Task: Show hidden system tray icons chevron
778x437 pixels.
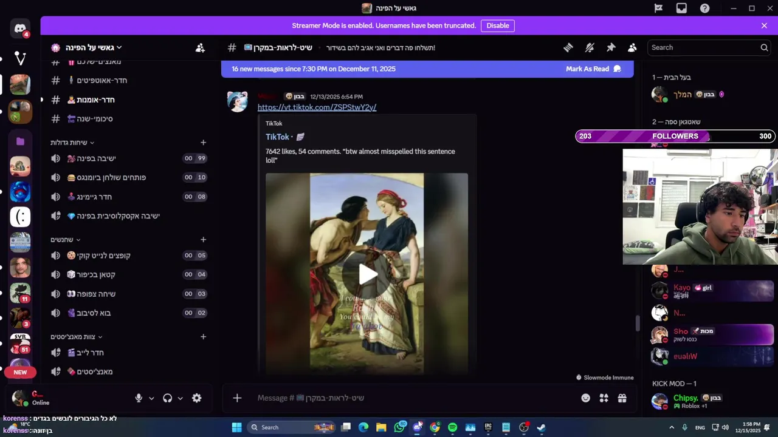Action: tap(672, 427)
